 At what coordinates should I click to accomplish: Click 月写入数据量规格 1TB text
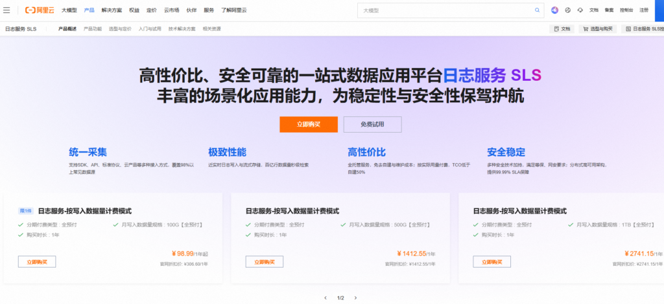pos(617,224)
